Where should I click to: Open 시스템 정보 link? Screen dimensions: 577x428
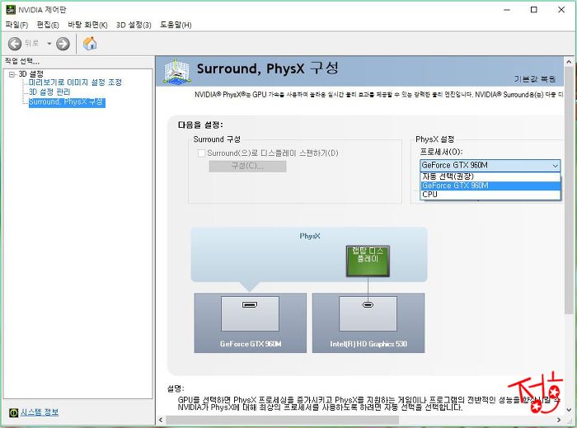click(40, 412)
